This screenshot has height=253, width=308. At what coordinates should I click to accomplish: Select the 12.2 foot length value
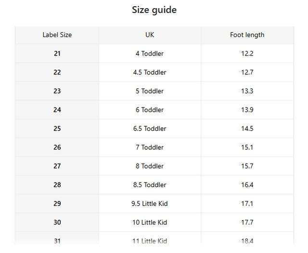247,53
